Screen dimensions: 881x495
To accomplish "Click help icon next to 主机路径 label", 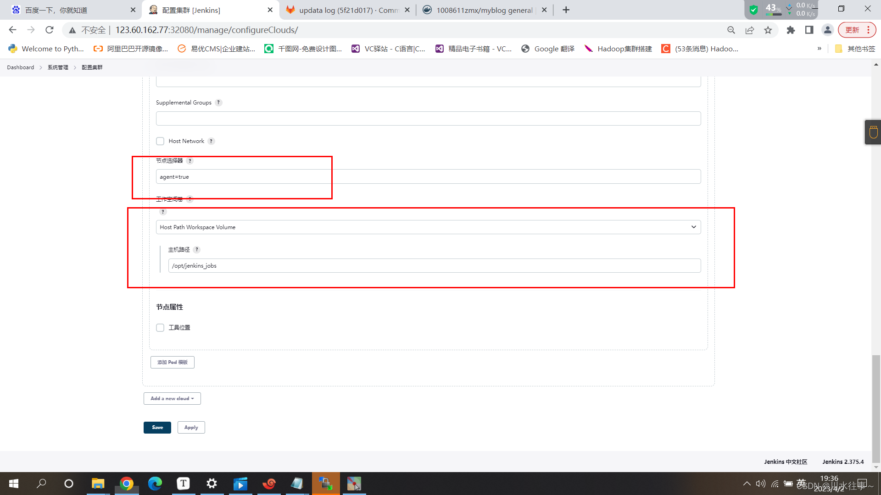I will [x=197, y=250].
